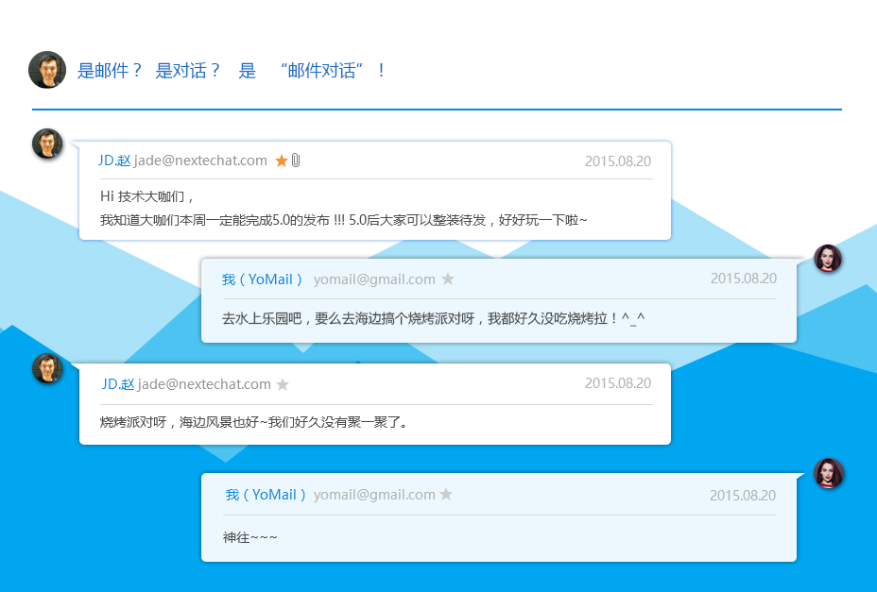Click the star on the last YoMail reply
877x592 pixels.
446,494
